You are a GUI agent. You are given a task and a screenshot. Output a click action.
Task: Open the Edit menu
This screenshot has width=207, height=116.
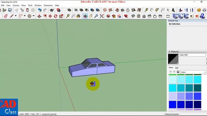coord(3,5)
